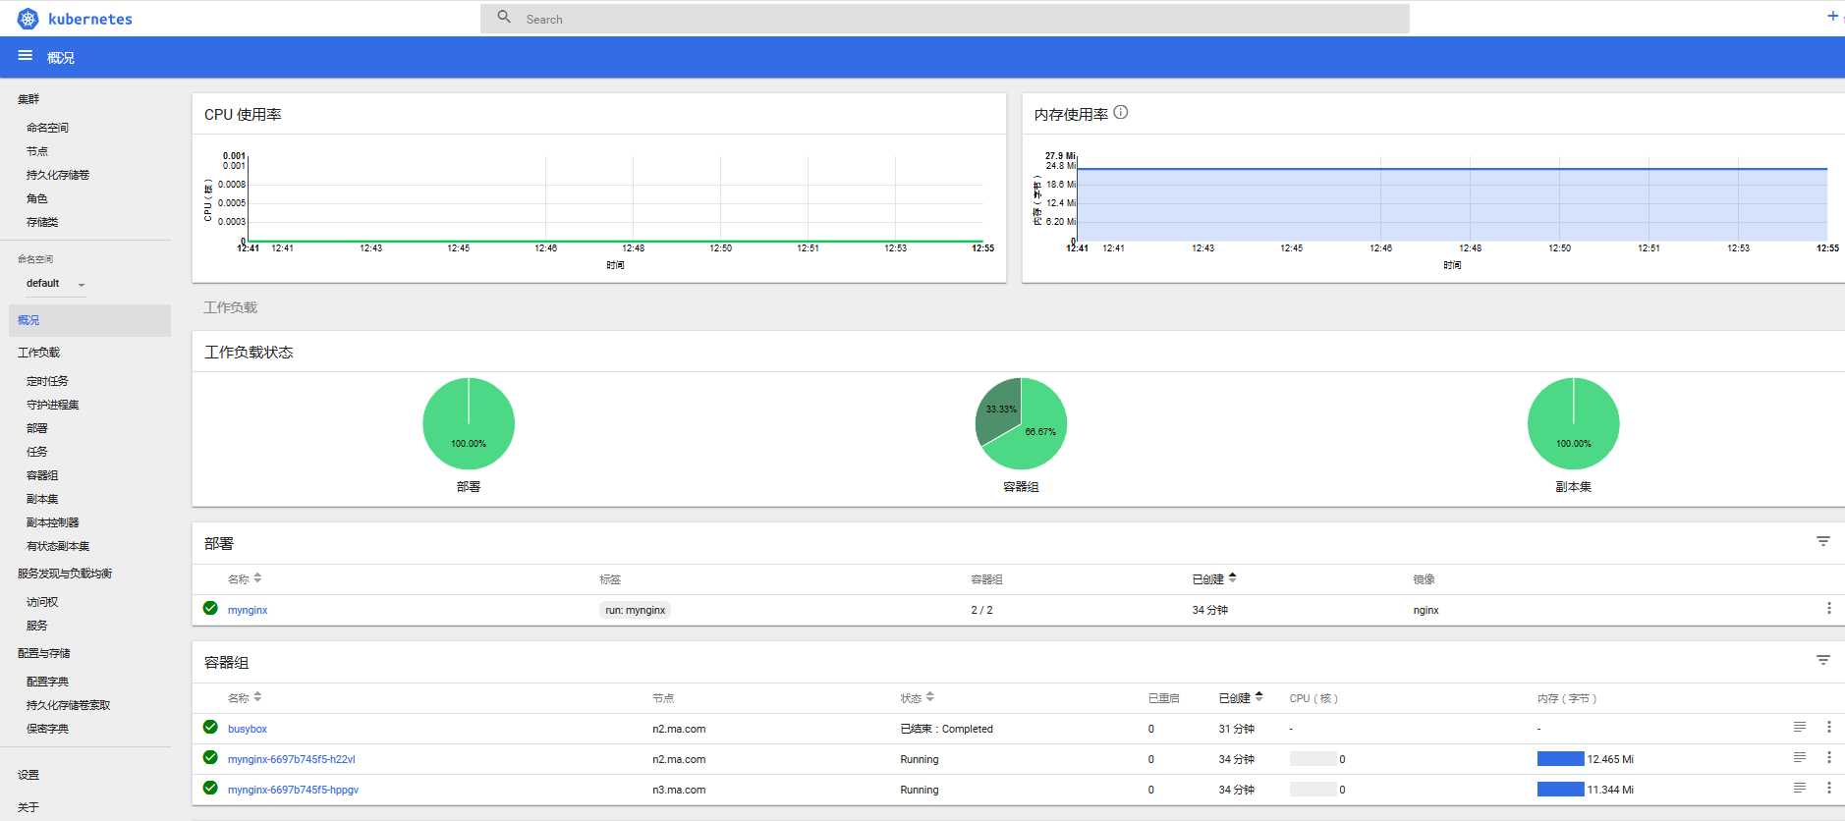
Task: View logs for mynginx-6697b745f5-h22vl pod
Action: (1800, 757)
